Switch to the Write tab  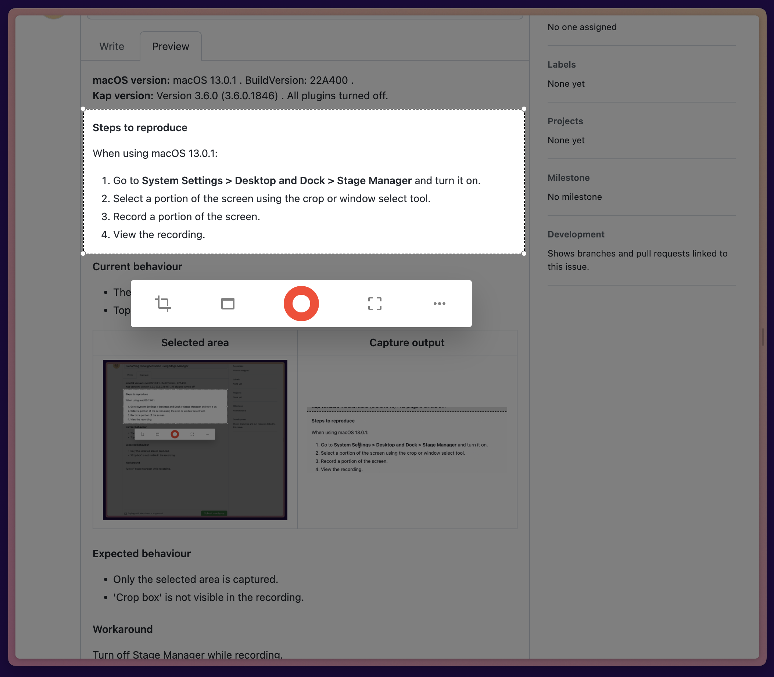[111, 46]
